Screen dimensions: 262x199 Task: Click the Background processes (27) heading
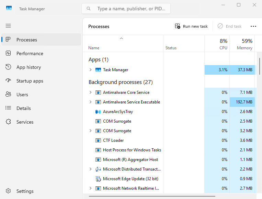tap(121, 82)
